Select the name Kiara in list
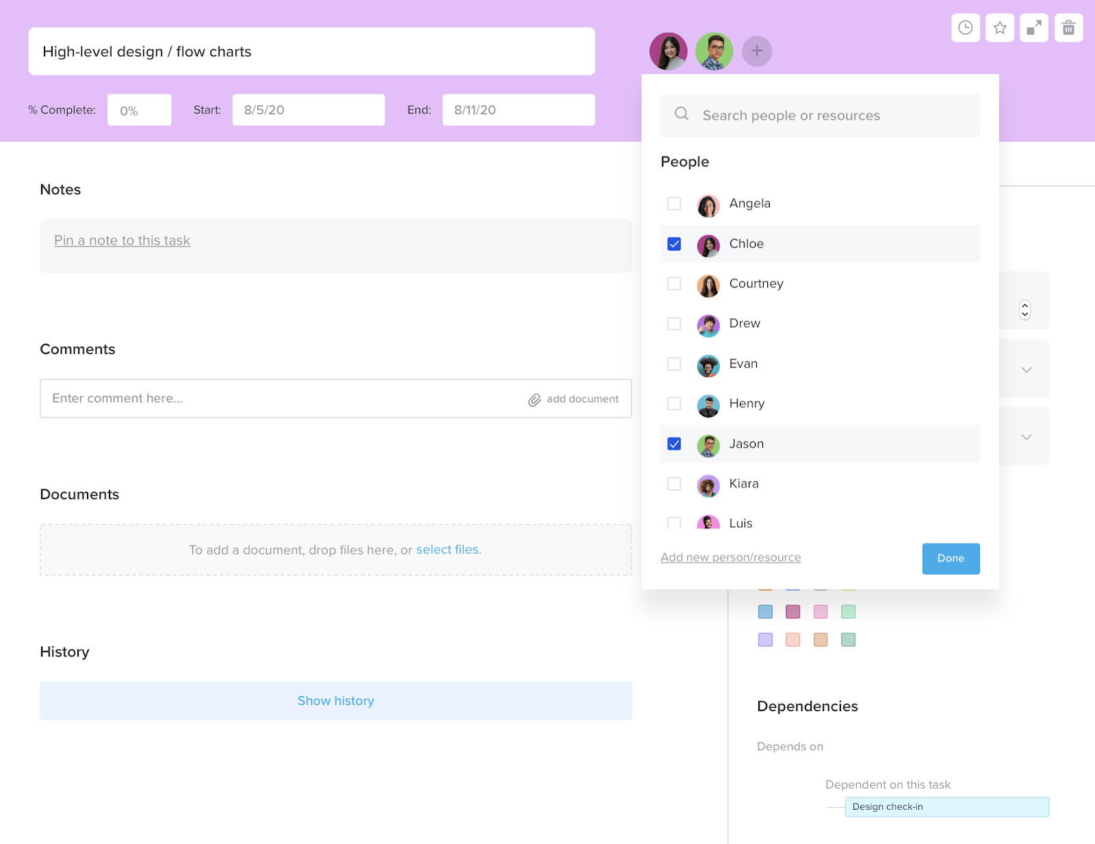The height and width of the screenshot is (844, 1095). pyautogui.click(x=744, y=484)
